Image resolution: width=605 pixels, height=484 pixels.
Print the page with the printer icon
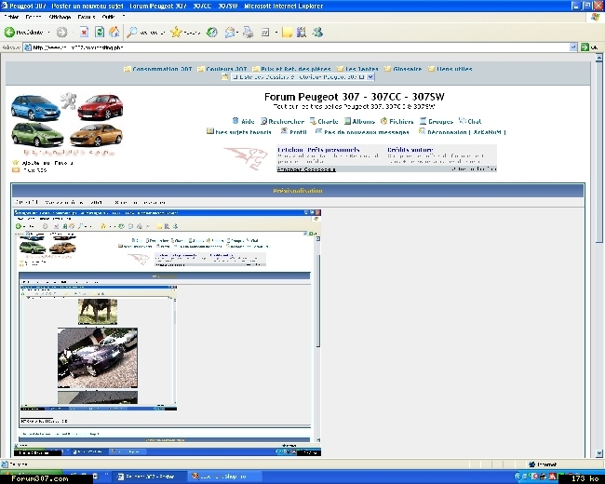[249, 33]
